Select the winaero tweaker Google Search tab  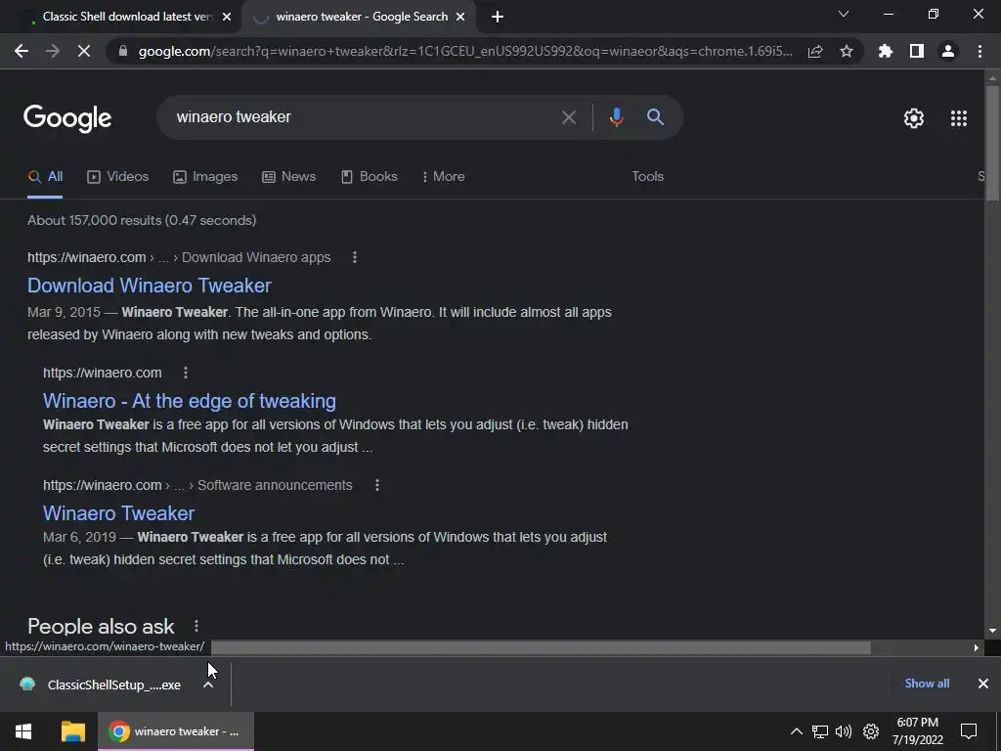click(x=358, y=18)
